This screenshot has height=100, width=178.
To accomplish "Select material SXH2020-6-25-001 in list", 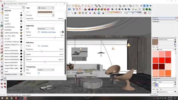I will point(13,74).
